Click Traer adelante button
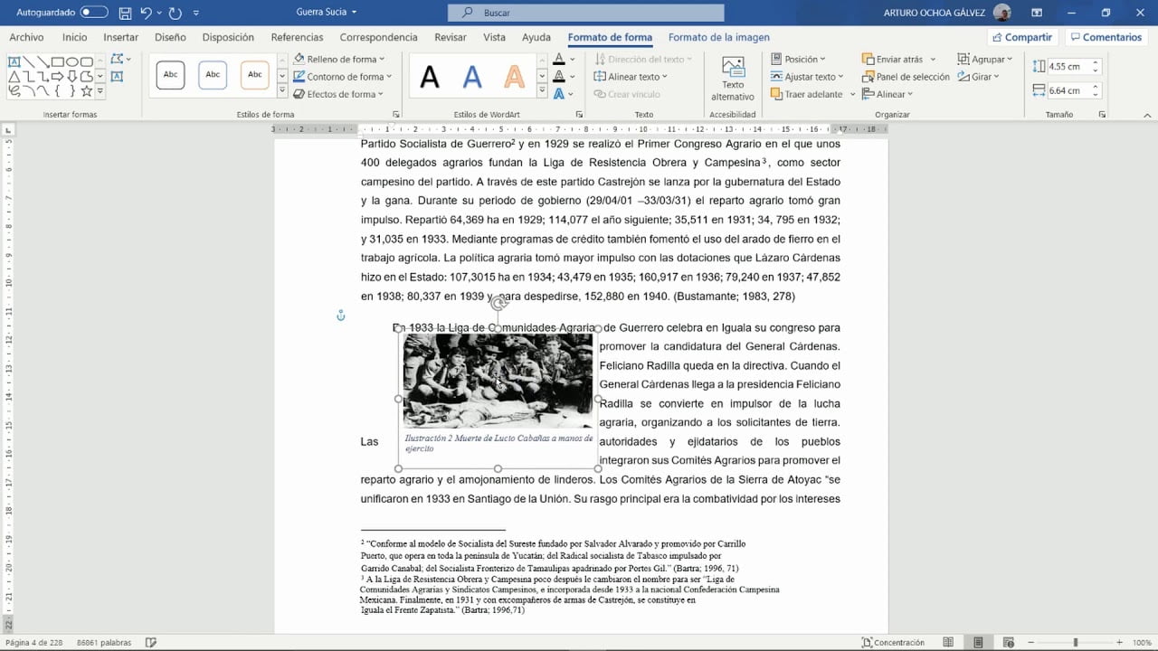Screen dimensions: 1158x651 coord(807,94)
